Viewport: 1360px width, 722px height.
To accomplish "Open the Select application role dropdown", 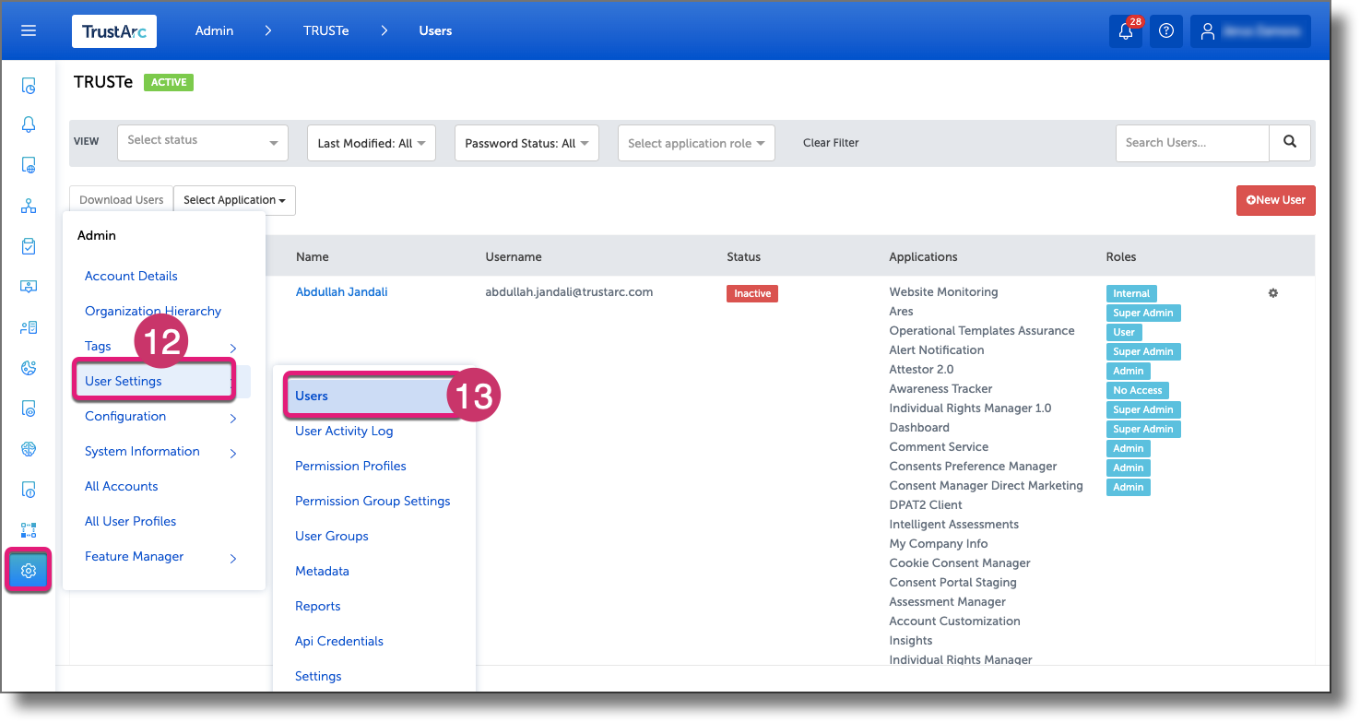I will click(x=696, y=143).
